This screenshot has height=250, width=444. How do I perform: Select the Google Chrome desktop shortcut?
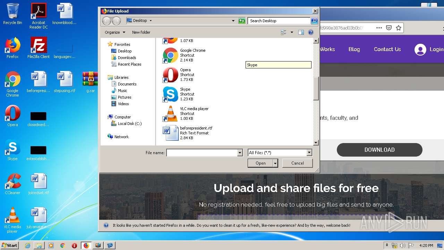pos(12,84)
